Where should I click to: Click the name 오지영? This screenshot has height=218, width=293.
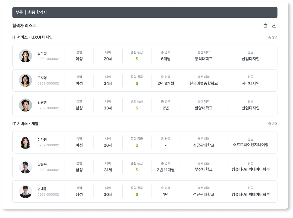pyautogui.click(x=42, y=78)
